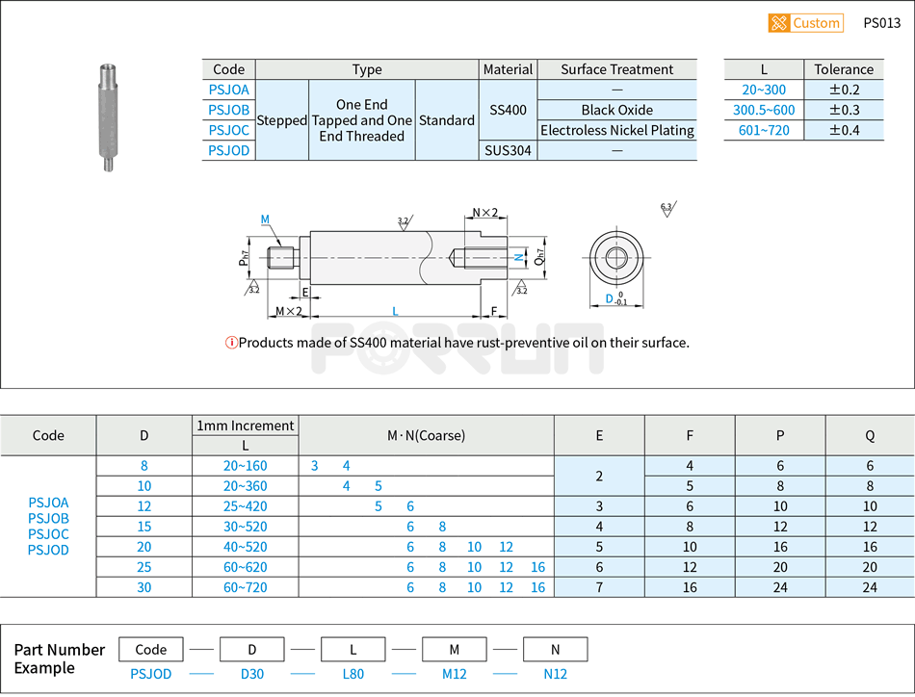Select diameter D8 in the dimension table
Screen dimensions: 915x697
click(143, 465)
